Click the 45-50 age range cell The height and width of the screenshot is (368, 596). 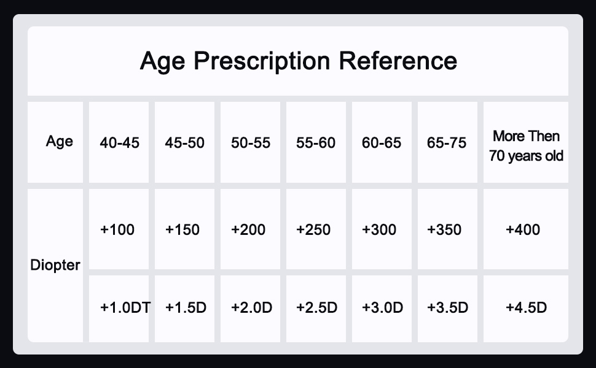185,143
